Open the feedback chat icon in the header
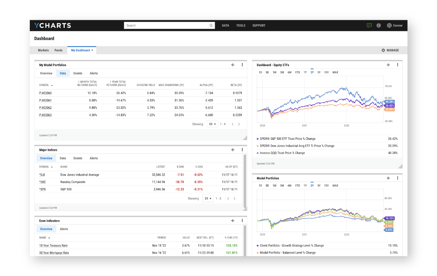Viewport: 437px width, 276px height. coord(369,25)
